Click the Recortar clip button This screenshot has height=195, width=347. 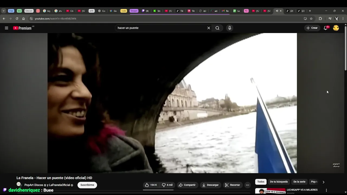pyautogui.click(x=233, y=185)
